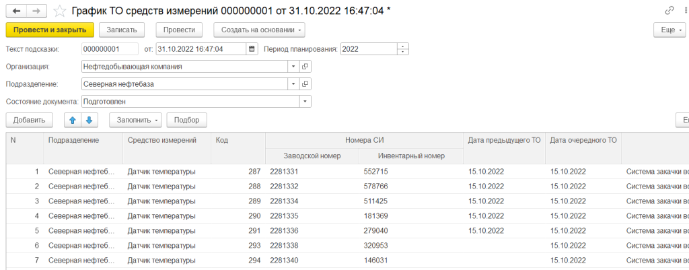Open calendar picker for document date

click(252, 49)
